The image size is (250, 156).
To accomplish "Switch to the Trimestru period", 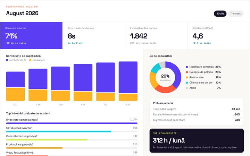I will tap(236, 14).
